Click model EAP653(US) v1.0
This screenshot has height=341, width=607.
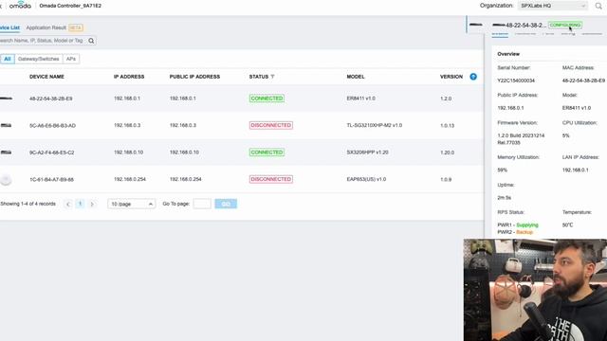pyautogui.click(x=366, y=179)
